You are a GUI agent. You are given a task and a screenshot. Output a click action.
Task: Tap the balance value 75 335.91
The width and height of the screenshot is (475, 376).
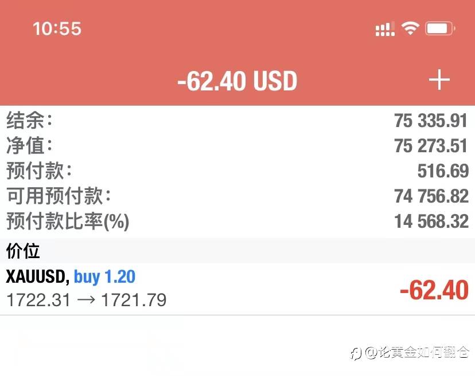click(x=431, y=121)
